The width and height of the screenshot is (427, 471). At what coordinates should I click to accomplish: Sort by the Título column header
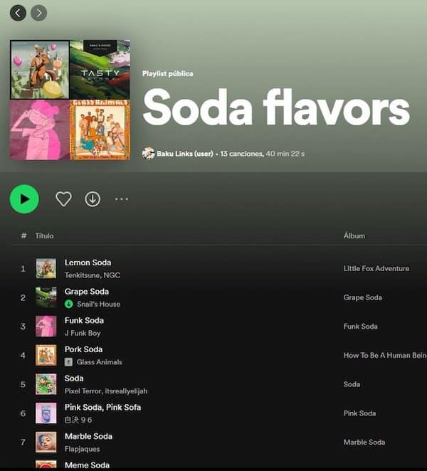[44, 235]
